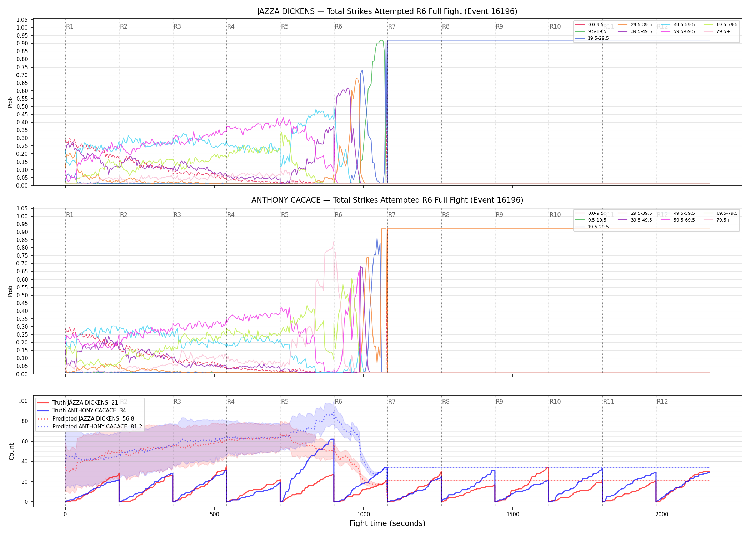This screenshot has width=750, height=536.
Task: Select the 59.5-69.5 legend entry in middle chart
Action: 678,220
